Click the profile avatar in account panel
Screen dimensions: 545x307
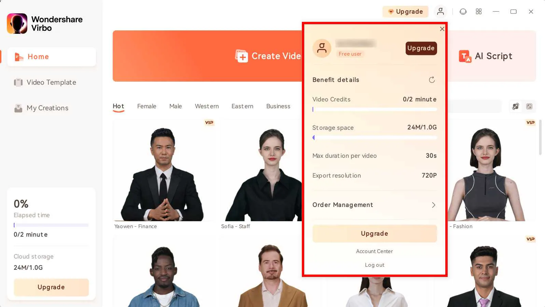coord(322,48)
